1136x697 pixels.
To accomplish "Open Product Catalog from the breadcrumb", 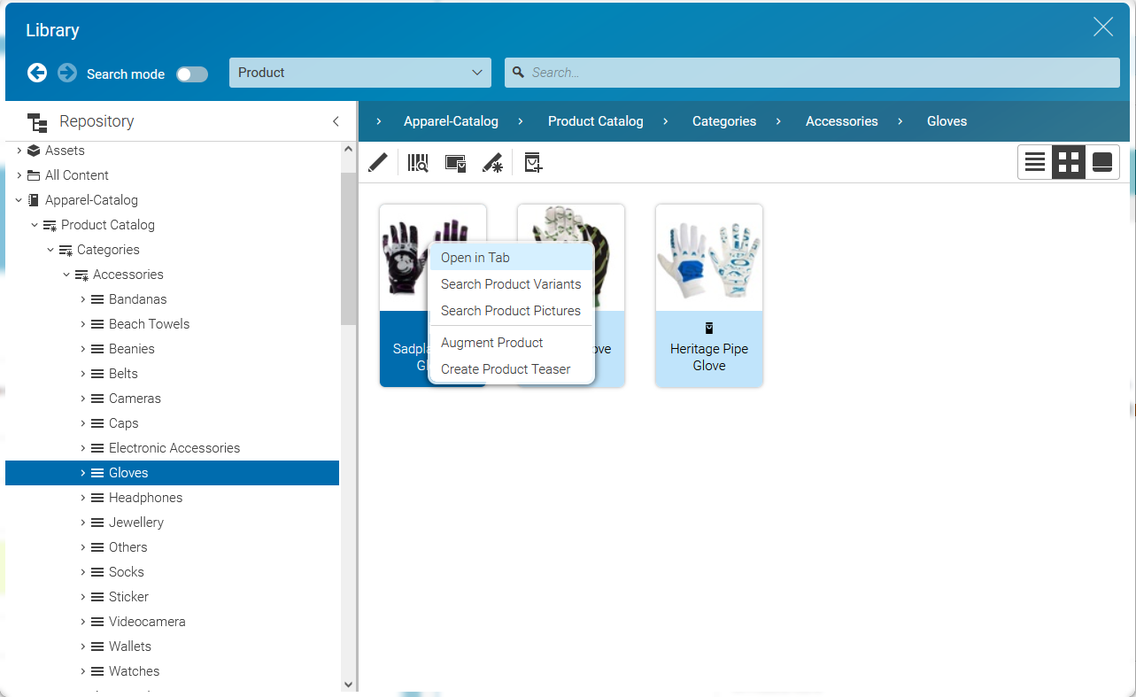I will [x=596, y=121].
